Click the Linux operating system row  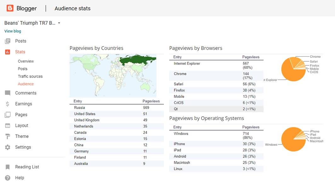tap(216, 169)
